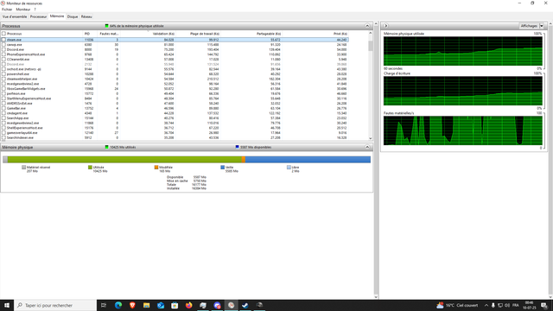Check the CCleaner64.exe checkbox
The width and height of the screenshot is (553, 311).
tap(3, 60)
